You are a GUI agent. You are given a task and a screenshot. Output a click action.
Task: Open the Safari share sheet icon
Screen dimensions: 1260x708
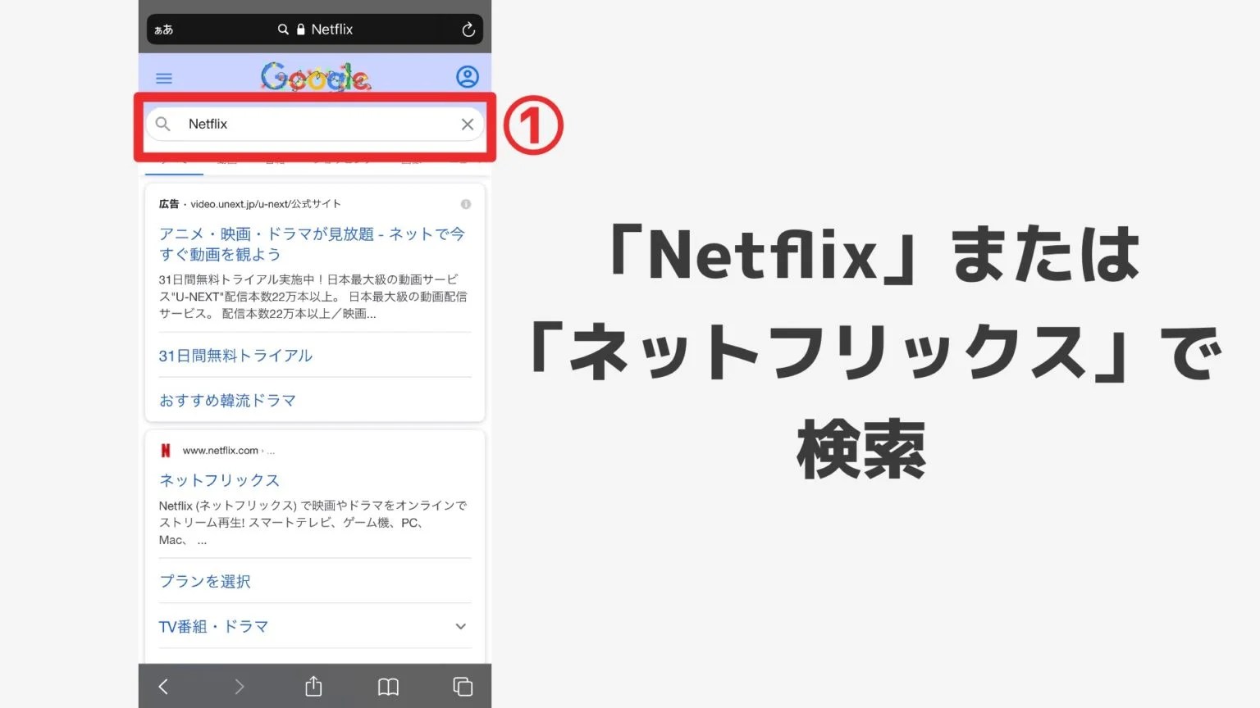tap(313, 686)
